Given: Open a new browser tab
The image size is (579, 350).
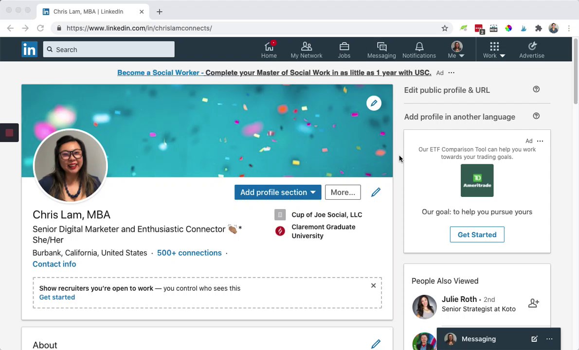Looking at the screenshot, I should point(159,12).
